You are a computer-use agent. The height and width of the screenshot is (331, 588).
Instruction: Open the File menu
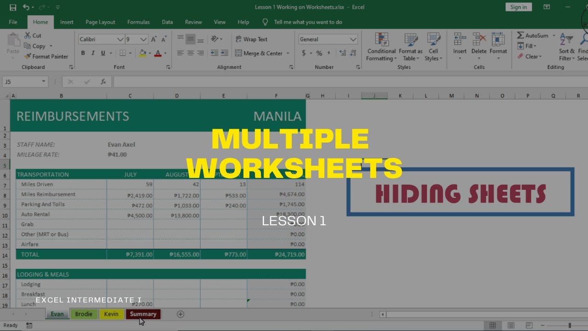click(x=13, y=22)
